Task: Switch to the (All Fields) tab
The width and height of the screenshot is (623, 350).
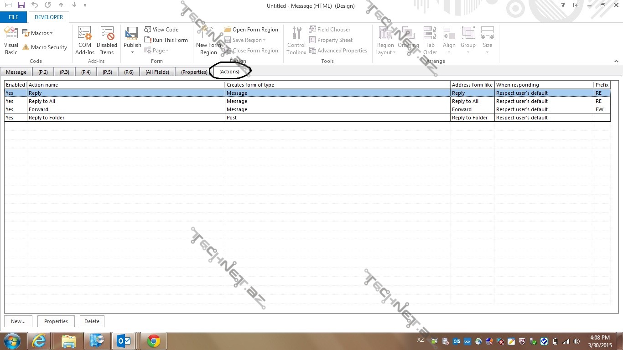Action: point(157,72)
